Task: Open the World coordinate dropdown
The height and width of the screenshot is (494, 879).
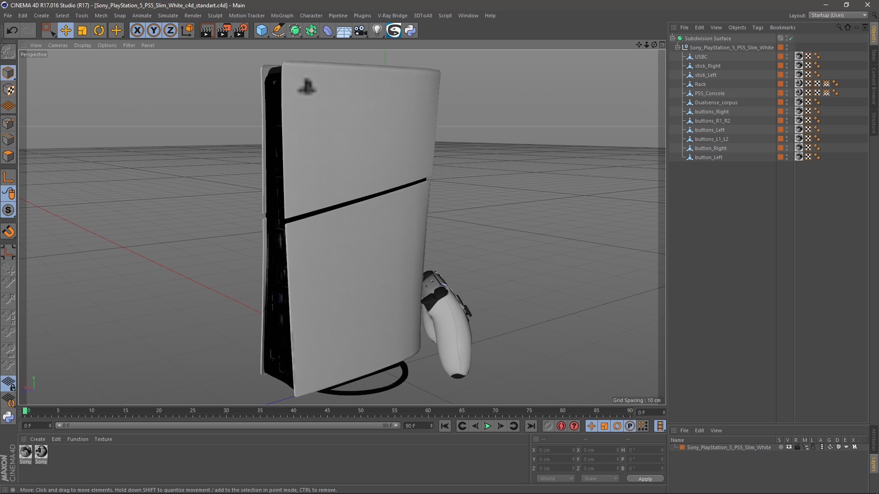Action: (556, 478)
